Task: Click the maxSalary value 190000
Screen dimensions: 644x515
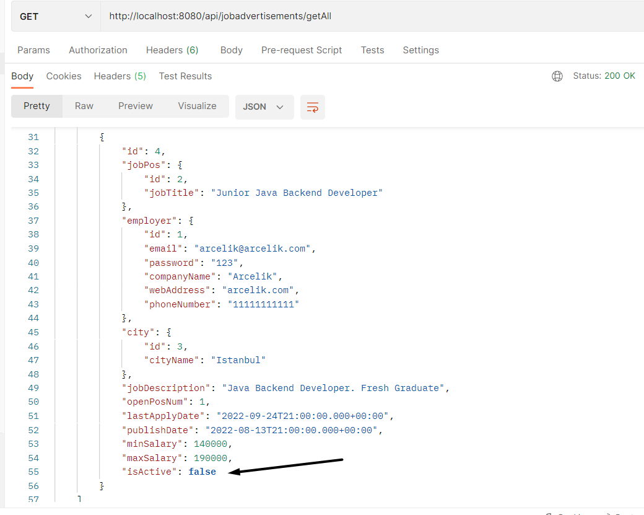Action: pyautogui.click(x=211, y=458)
